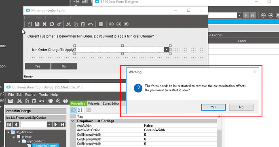Close the Warning dialog with X
279x147 pixels.
(254, 71)
